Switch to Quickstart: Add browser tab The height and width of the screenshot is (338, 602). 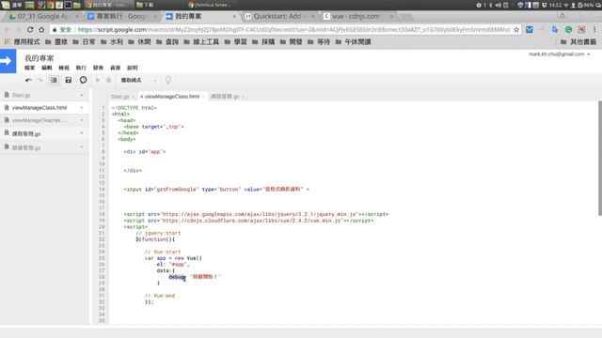tap(279, 17)
